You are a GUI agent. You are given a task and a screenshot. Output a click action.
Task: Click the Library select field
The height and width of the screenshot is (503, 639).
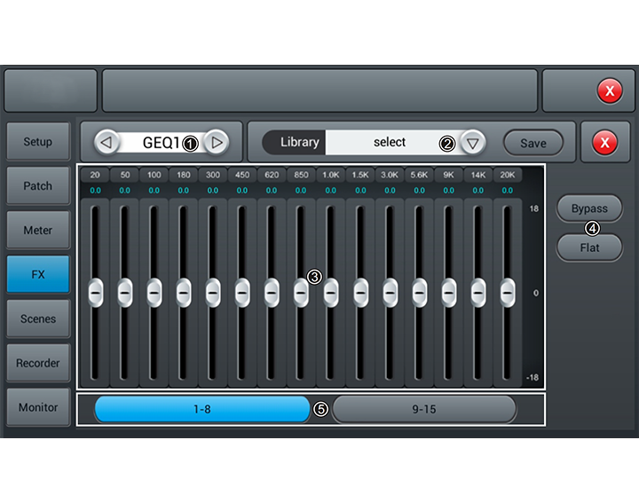390,142
